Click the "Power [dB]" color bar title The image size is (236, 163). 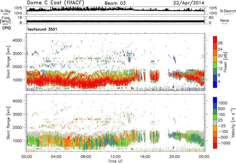(x=225, y=62)
